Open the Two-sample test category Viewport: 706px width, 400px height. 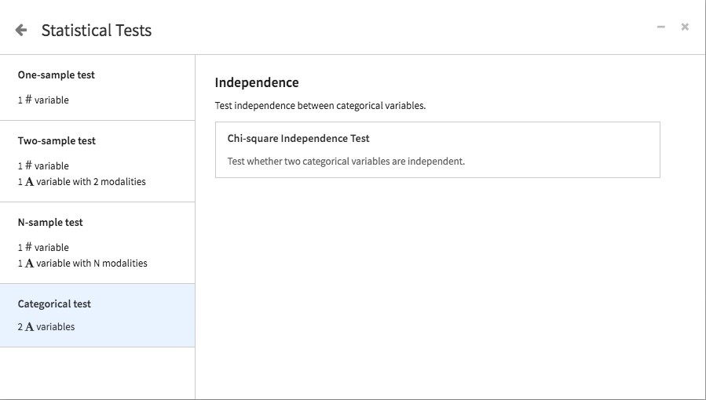pos(97,162)
